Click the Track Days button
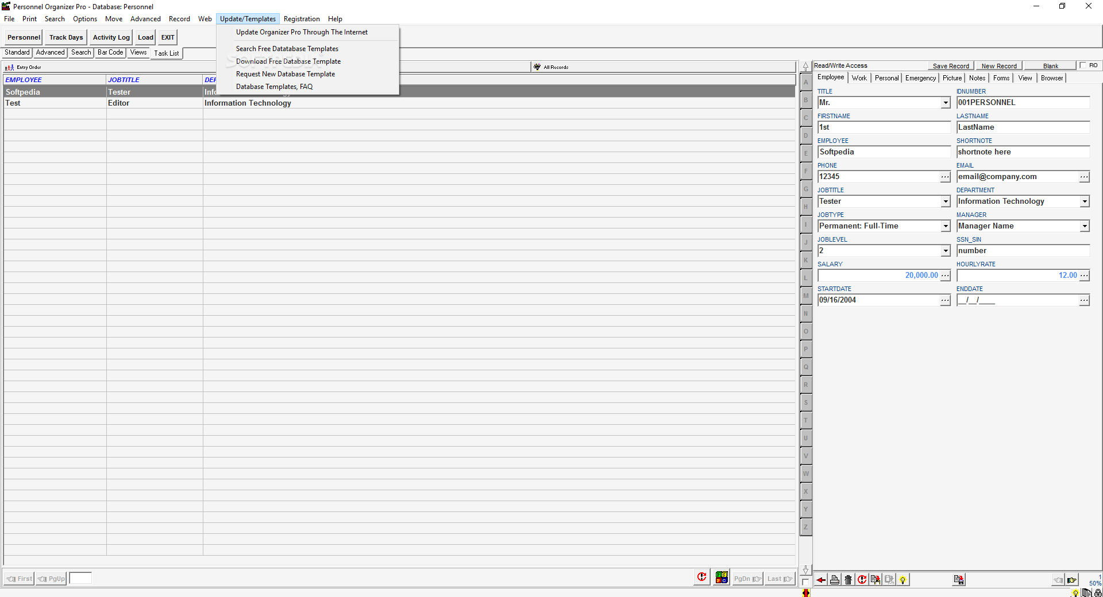Viewport: 1103px width, 597px height. tap(66, 37)
